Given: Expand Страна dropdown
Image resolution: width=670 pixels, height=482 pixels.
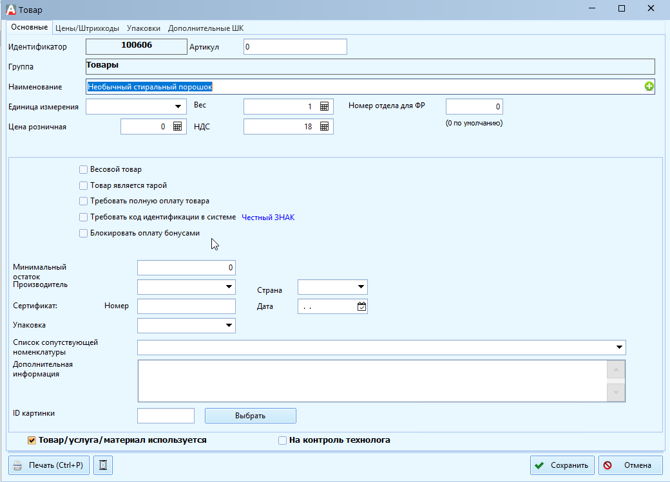Looking at the screenshot, I should [x=361, y=287].
